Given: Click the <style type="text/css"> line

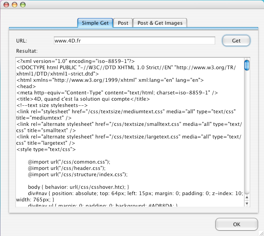Looking at the screenshot, I should tap(46, 149).
